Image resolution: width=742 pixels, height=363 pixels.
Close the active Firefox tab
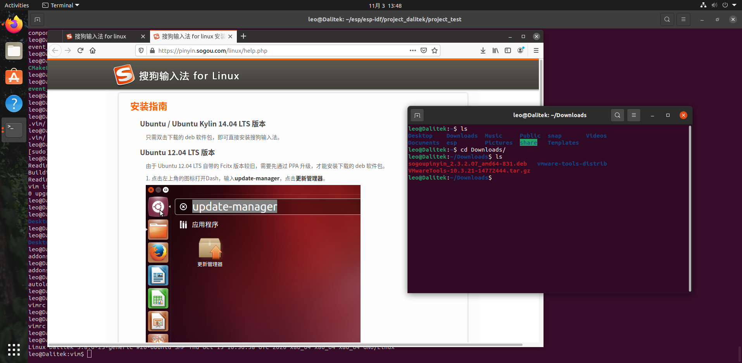(230, 36)
